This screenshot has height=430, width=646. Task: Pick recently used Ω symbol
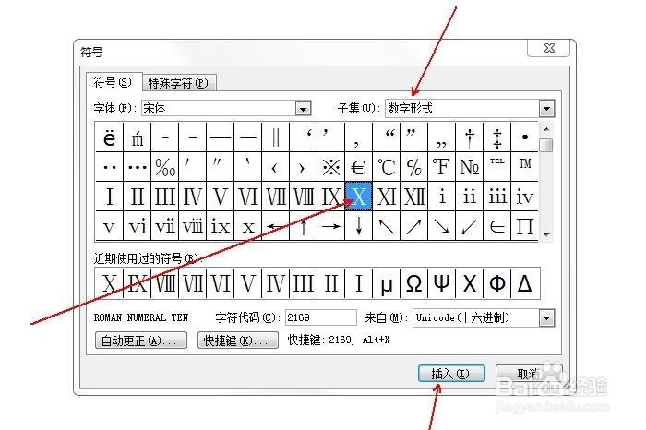coord(413,283)
